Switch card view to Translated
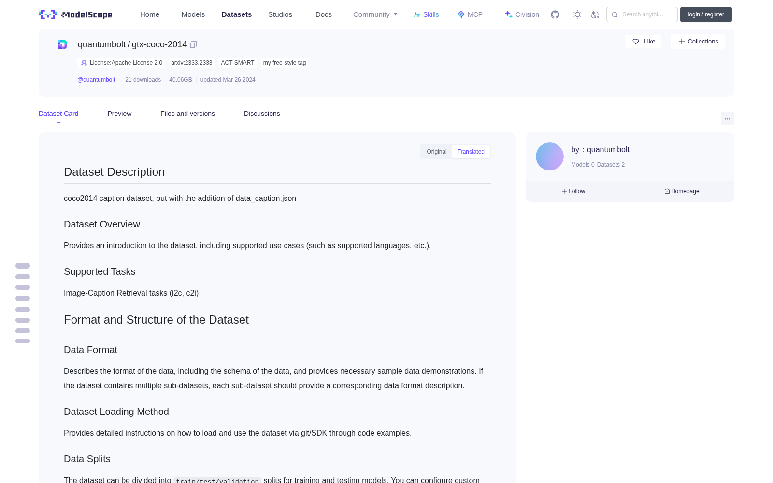The image size is (773, 483). point(471,152)
